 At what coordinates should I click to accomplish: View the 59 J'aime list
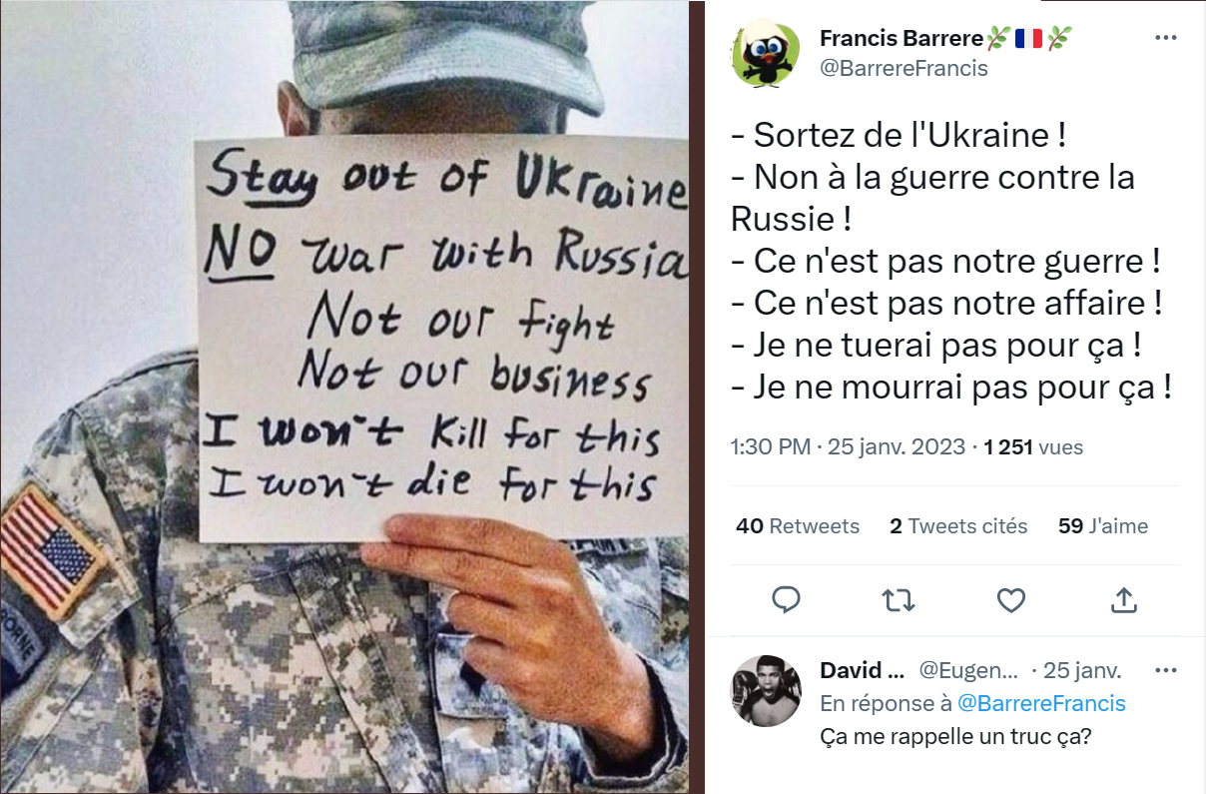click(1103, 526)
